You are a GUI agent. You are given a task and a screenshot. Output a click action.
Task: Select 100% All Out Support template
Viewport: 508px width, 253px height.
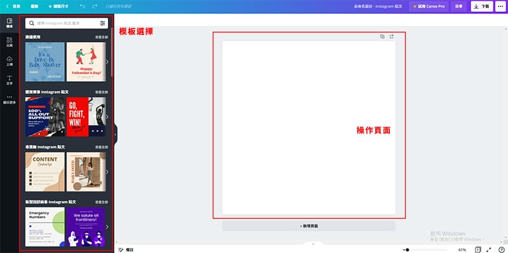point(45,117)
